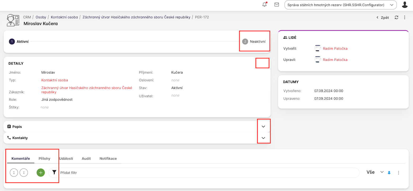
Task: Click the mail envelope icon
Action: point(277,4)
